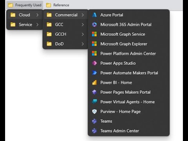This screenshot has width=188, height=141.
Task: Select the Commercial folder entry
Action: pyautogui.click(x=65, y=15)
